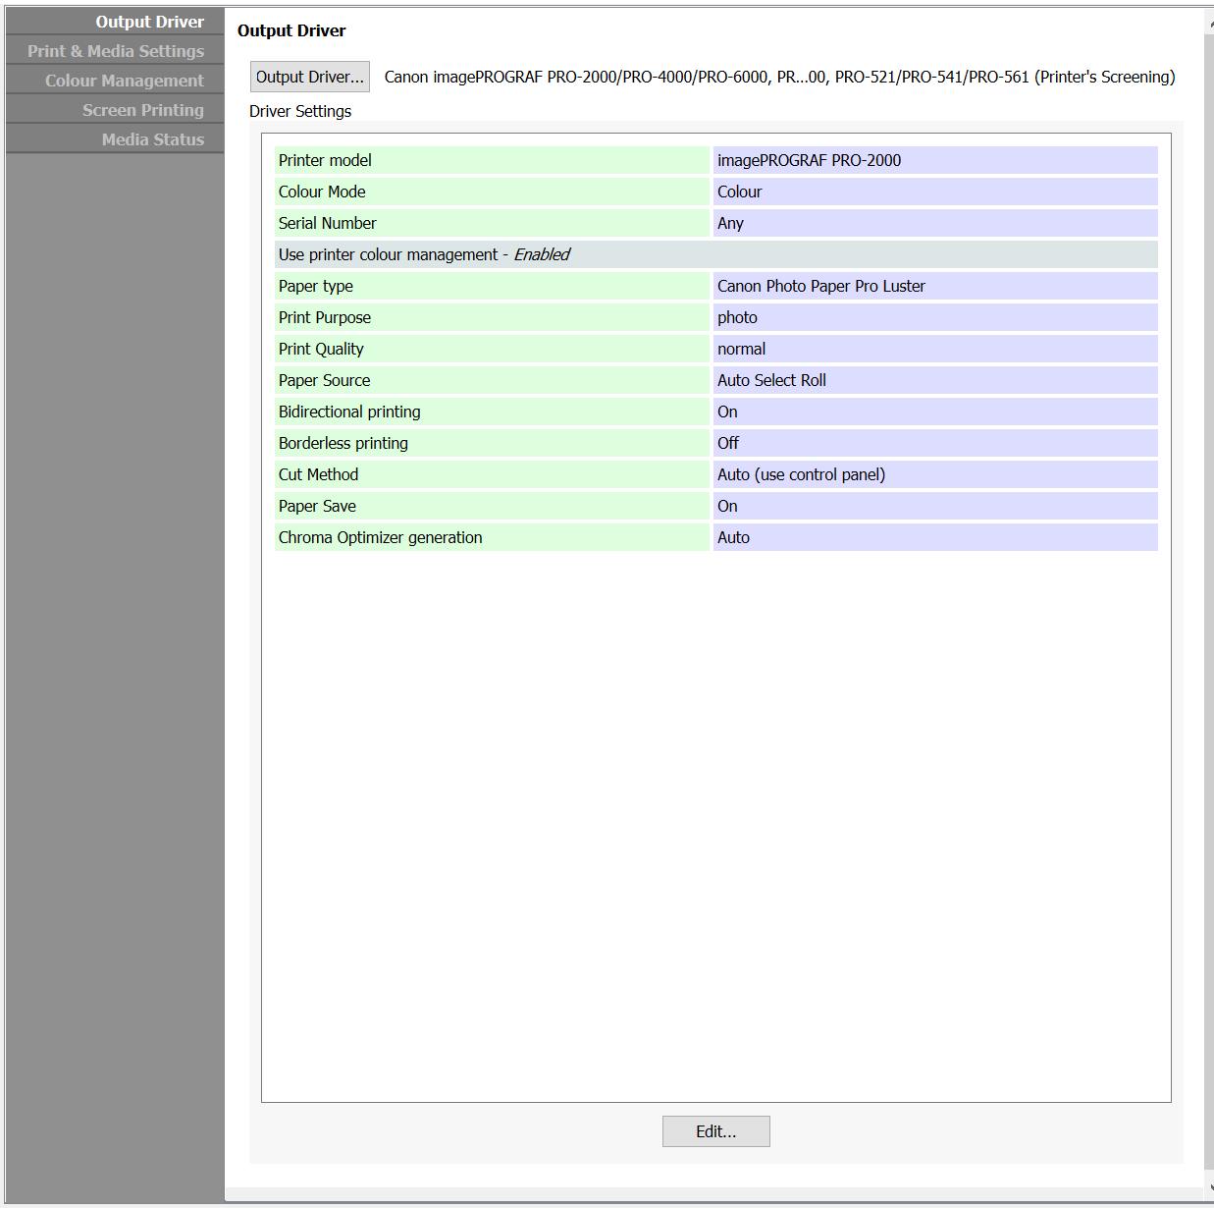Select the Chroma Optimizer generation row
The width and height of the screenshot is (1214, 1208).
(491, 537)
